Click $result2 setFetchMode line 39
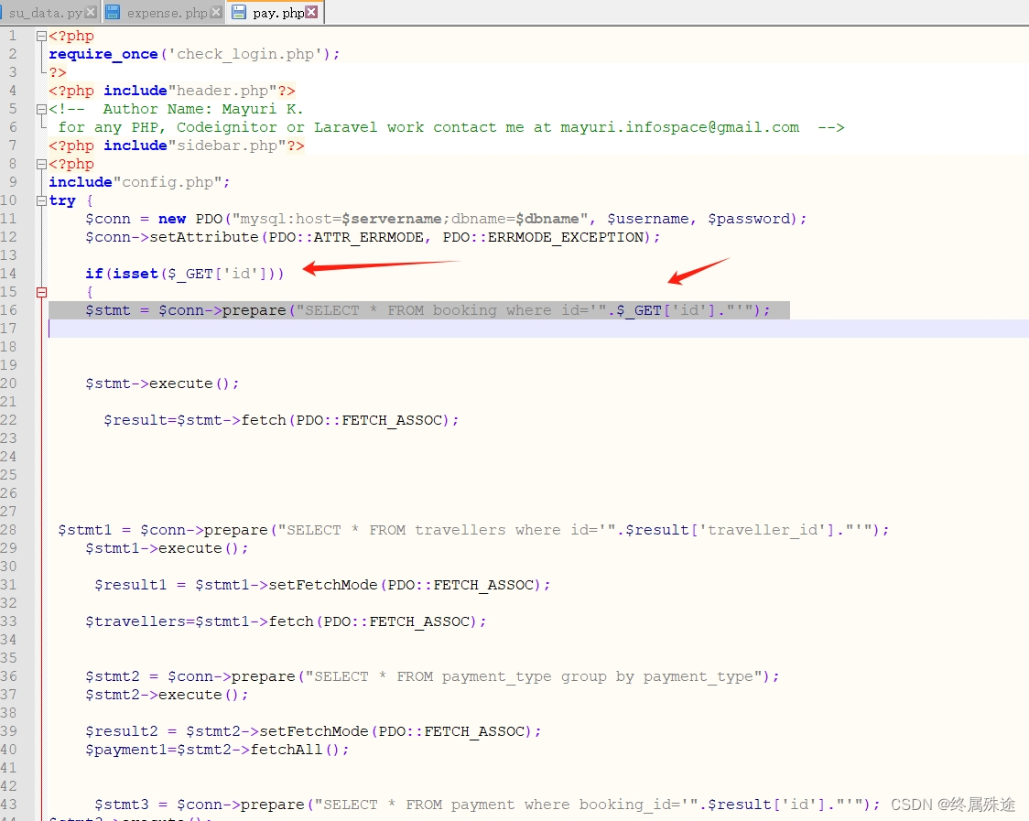 pyautogui.click(x=313, y=731)
